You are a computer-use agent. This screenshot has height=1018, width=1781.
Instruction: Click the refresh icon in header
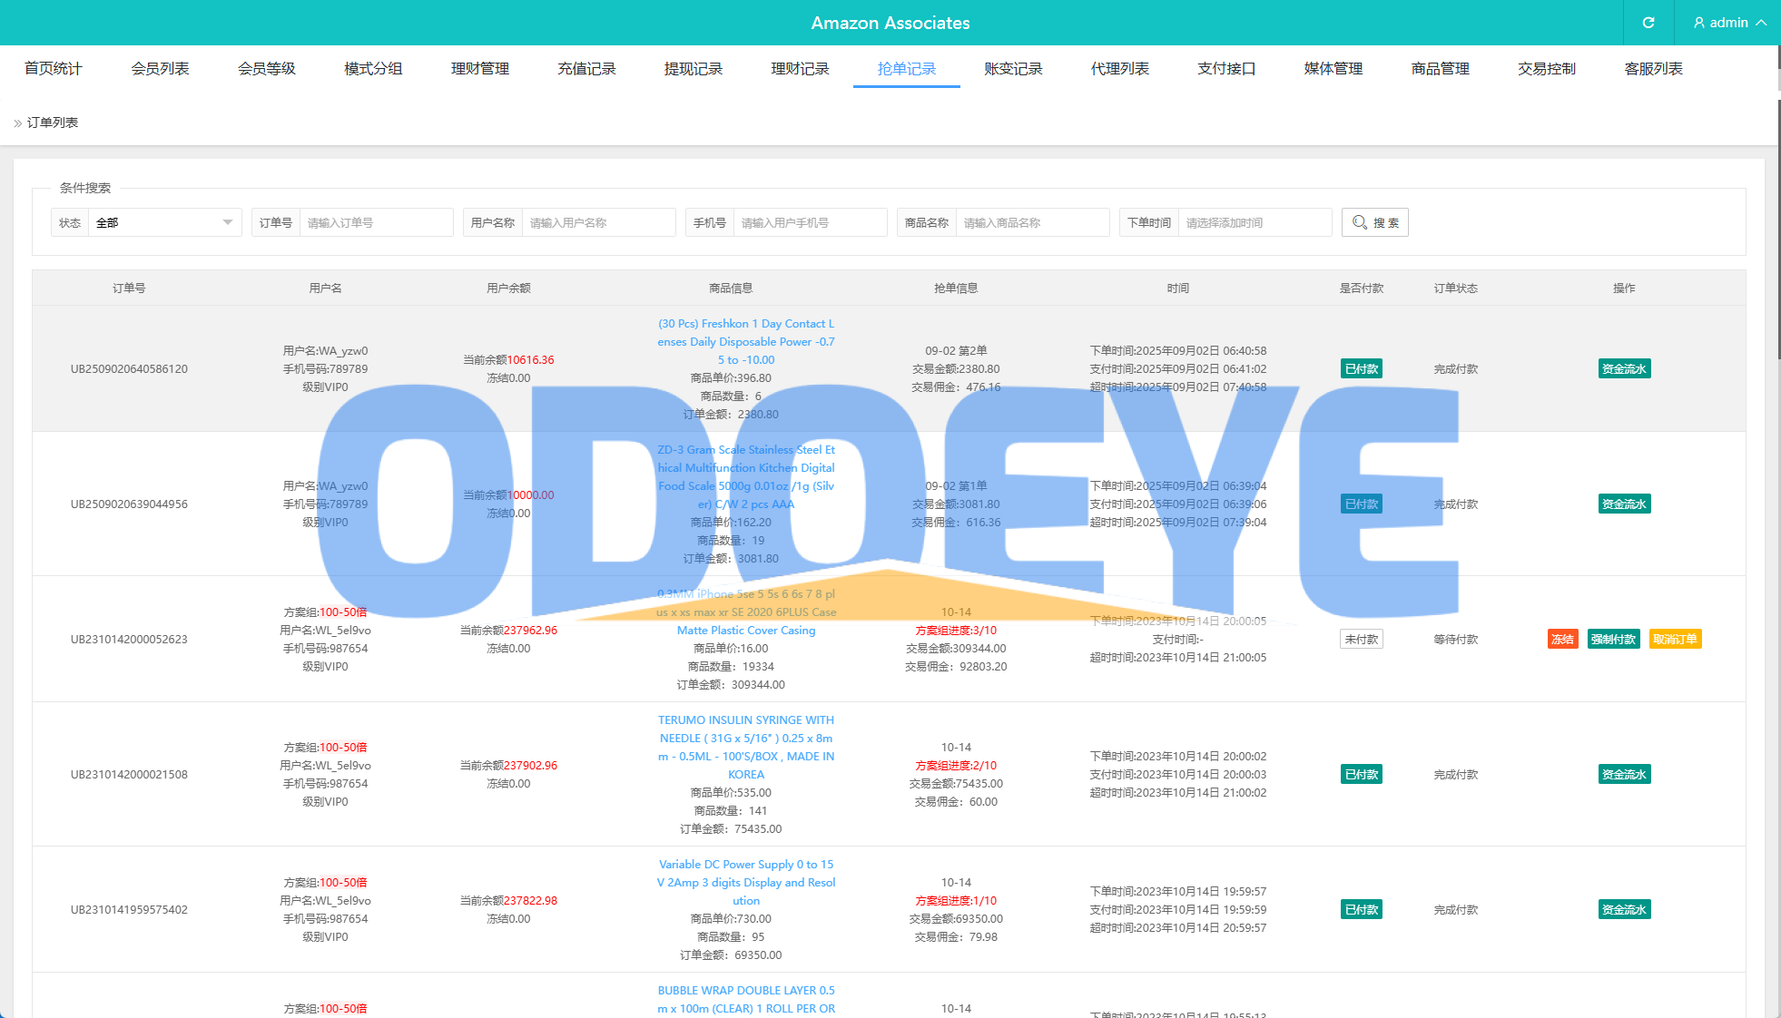(1648, 23)
